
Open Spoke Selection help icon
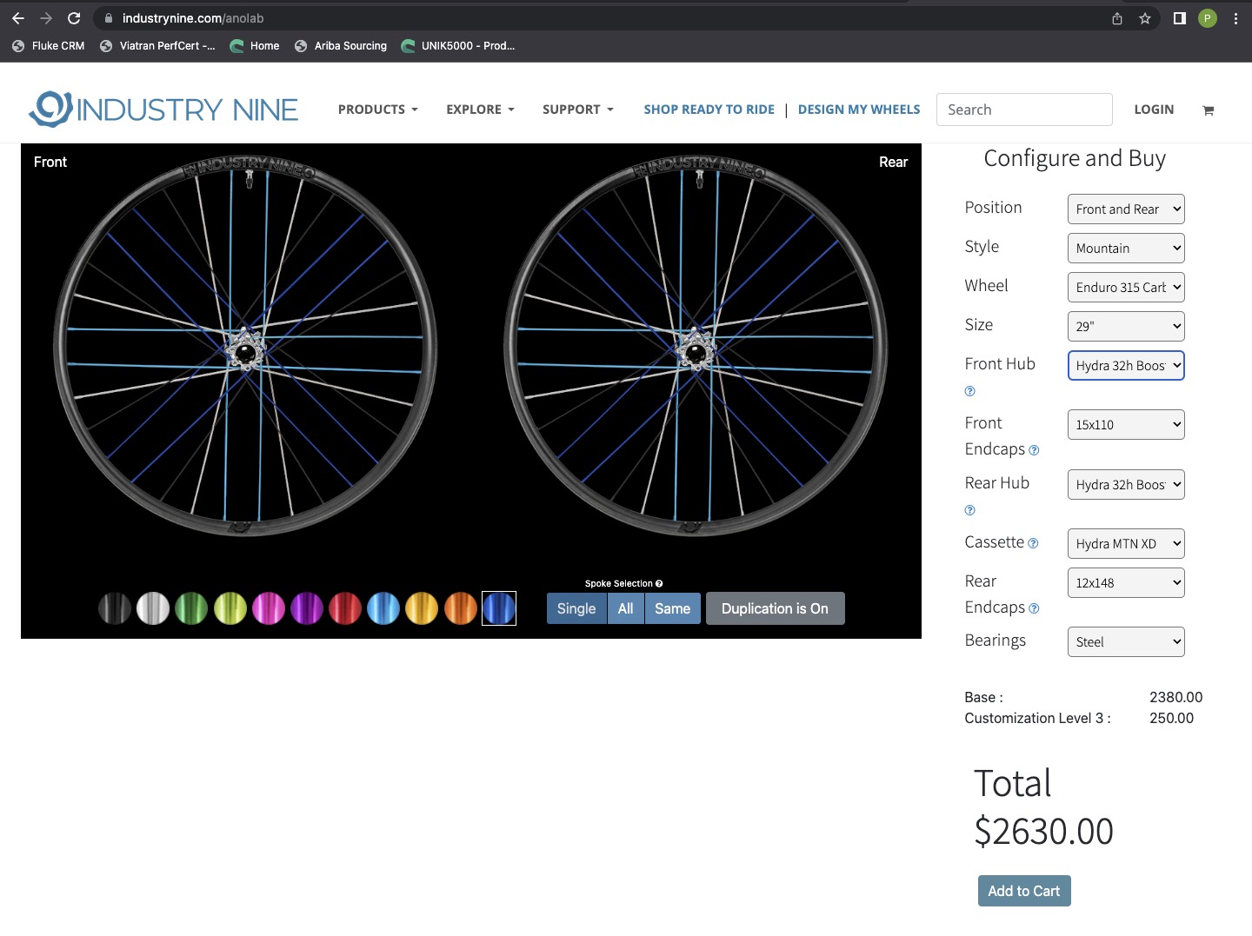point(659,584)
